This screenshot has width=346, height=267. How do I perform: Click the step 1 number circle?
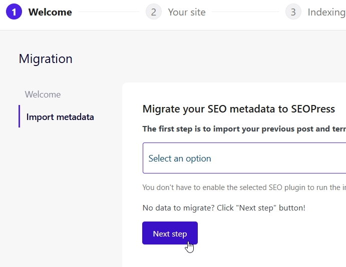coord(14,12)
